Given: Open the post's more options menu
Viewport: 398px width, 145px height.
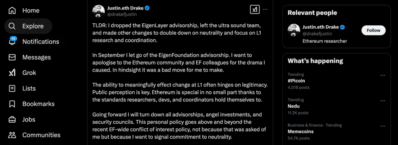Looking at the screenshot, I should [x=265, y=10].
